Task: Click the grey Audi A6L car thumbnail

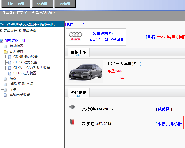Action: point(86,72)
